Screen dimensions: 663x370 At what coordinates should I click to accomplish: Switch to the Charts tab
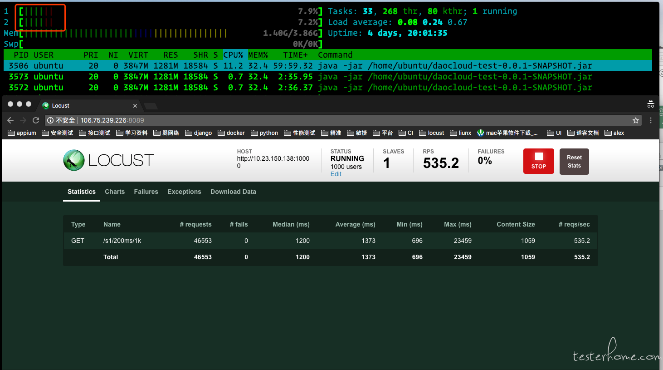[115, 192]
